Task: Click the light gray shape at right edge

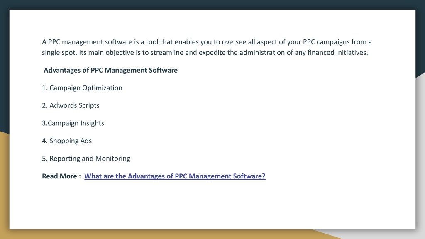Action: coord(420,152)
